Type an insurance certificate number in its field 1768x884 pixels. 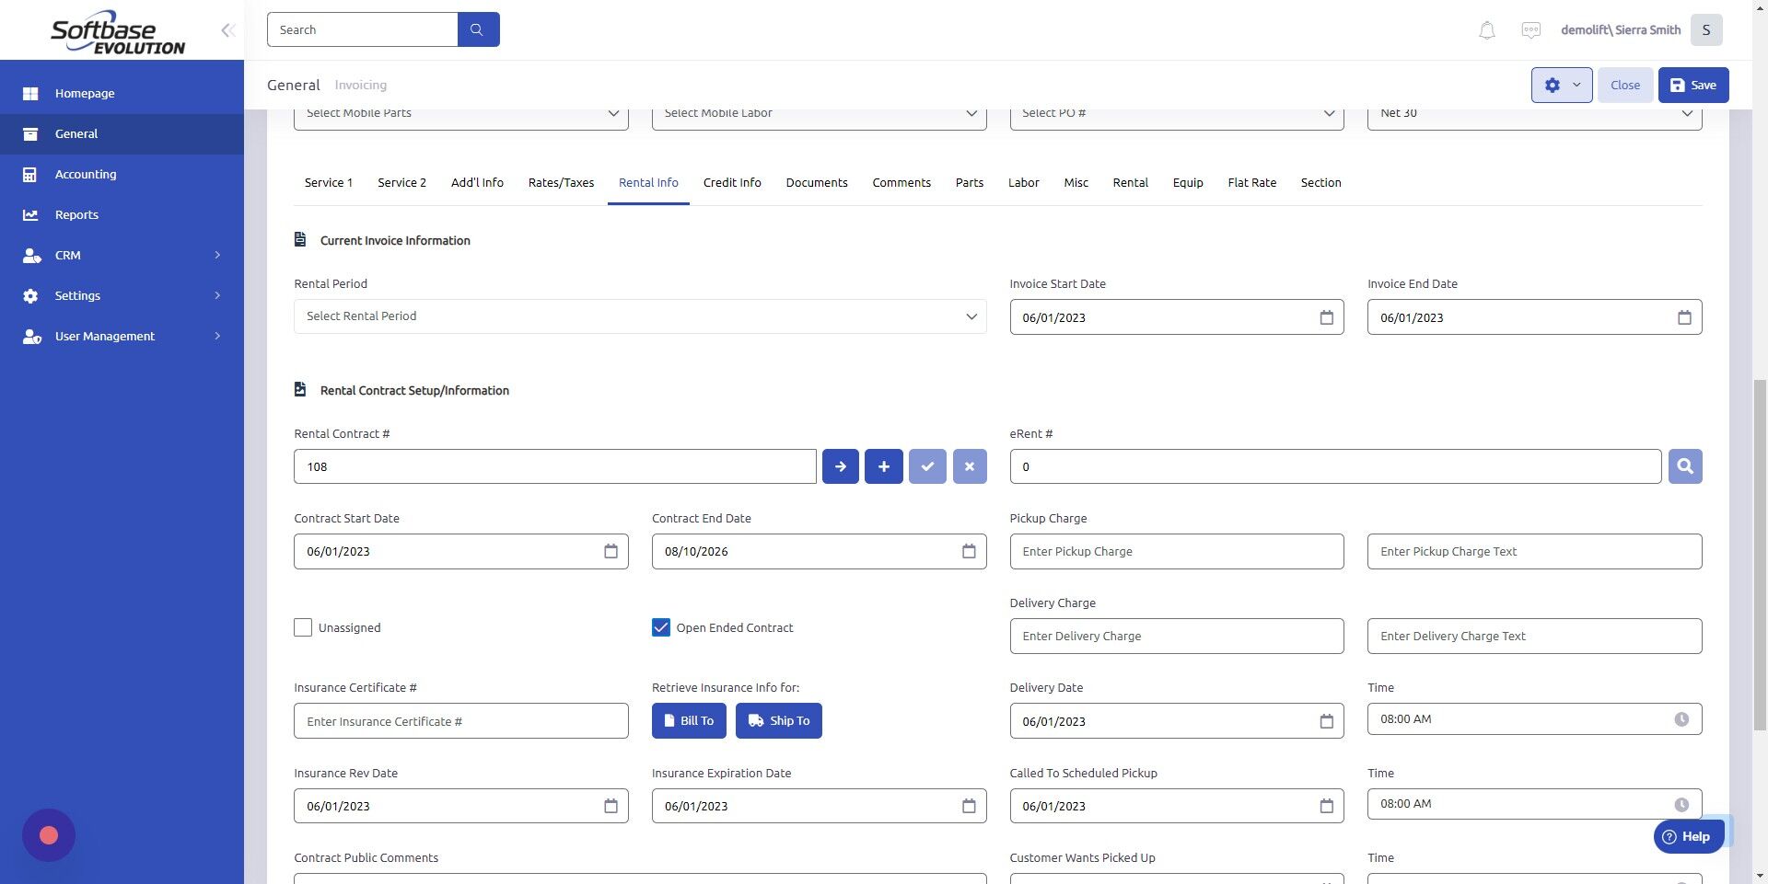pyautogui.click(x=460, y=720)
